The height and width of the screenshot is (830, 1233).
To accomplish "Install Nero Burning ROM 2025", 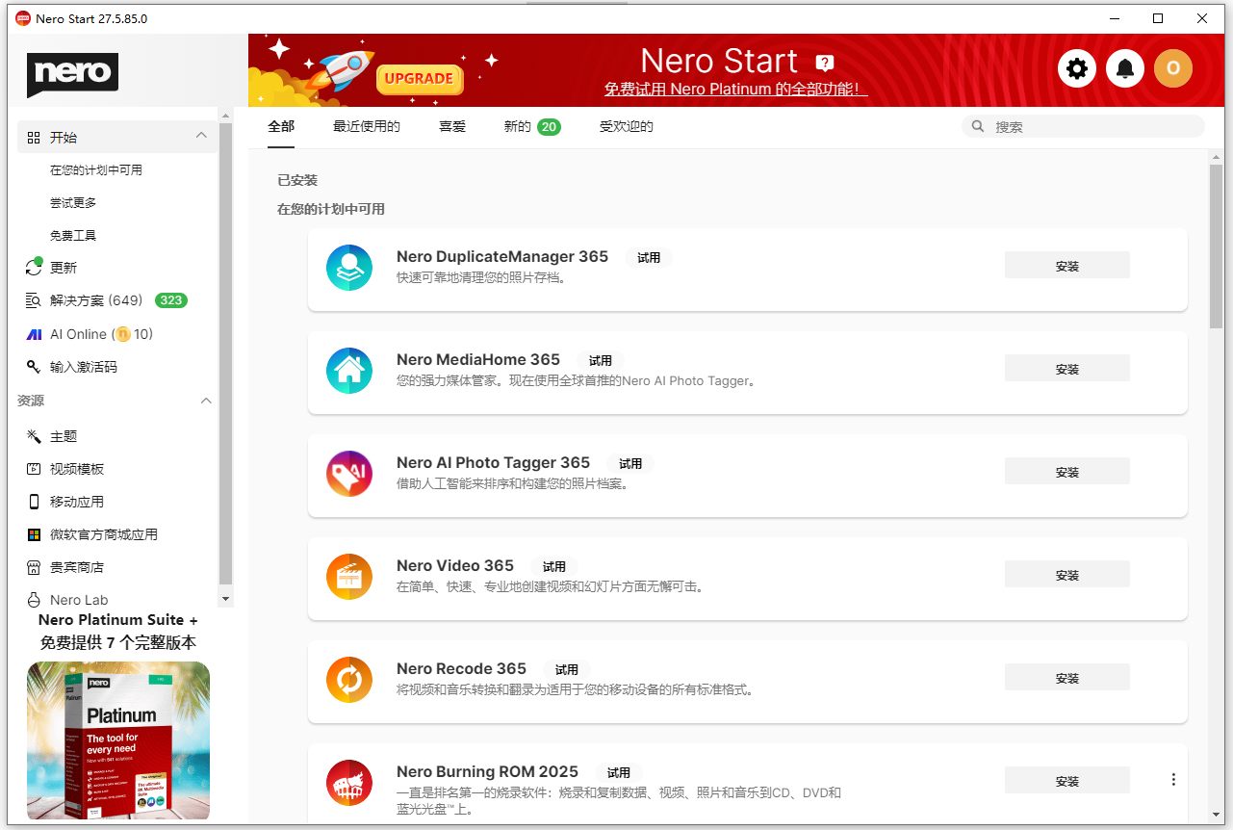I will click(1067, 781).
